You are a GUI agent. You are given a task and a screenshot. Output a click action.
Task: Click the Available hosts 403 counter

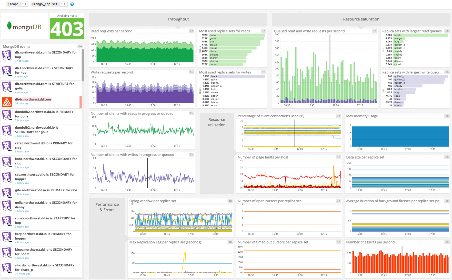[x=67, y=29]
